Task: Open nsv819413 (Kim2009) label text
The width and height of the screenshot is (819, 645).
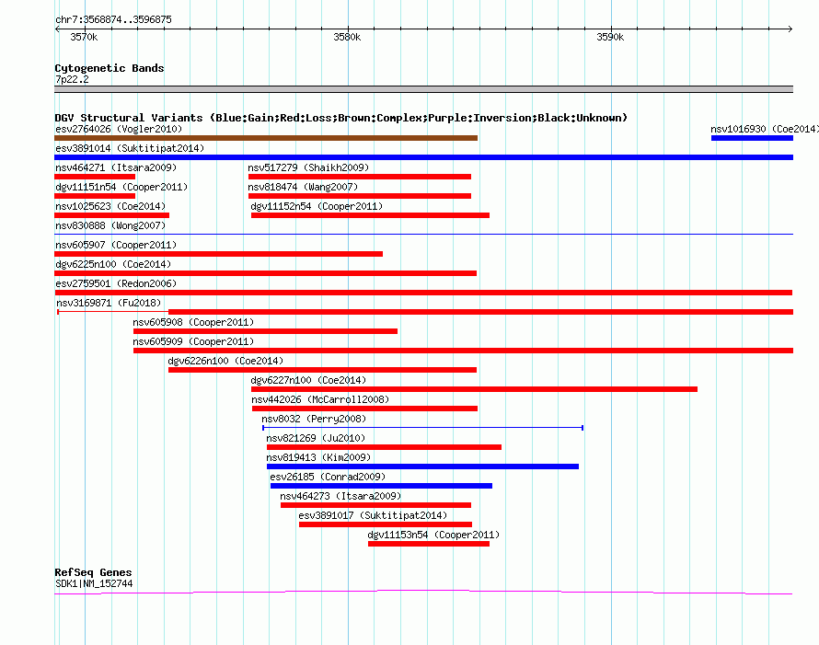Action: pyautogui.click(x=318, y=457)
